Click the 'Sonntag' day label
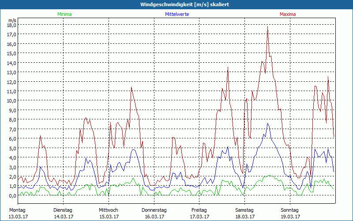The width and height of the screenshot is (353, 221). 289,210
